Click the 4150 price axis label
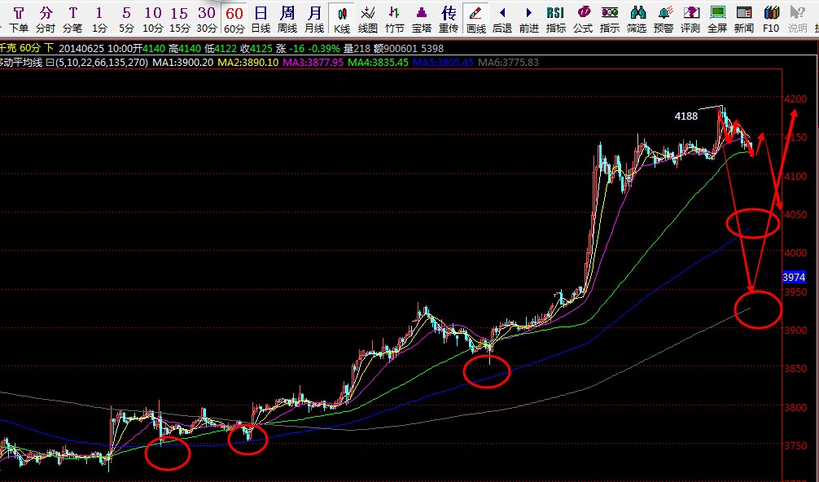 795,138
